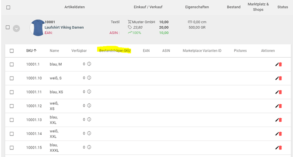Image resolution: width=293 pixels, height=157 pixels.
Task: Tick the checkbox for article 10001
Action: point(8,28)
